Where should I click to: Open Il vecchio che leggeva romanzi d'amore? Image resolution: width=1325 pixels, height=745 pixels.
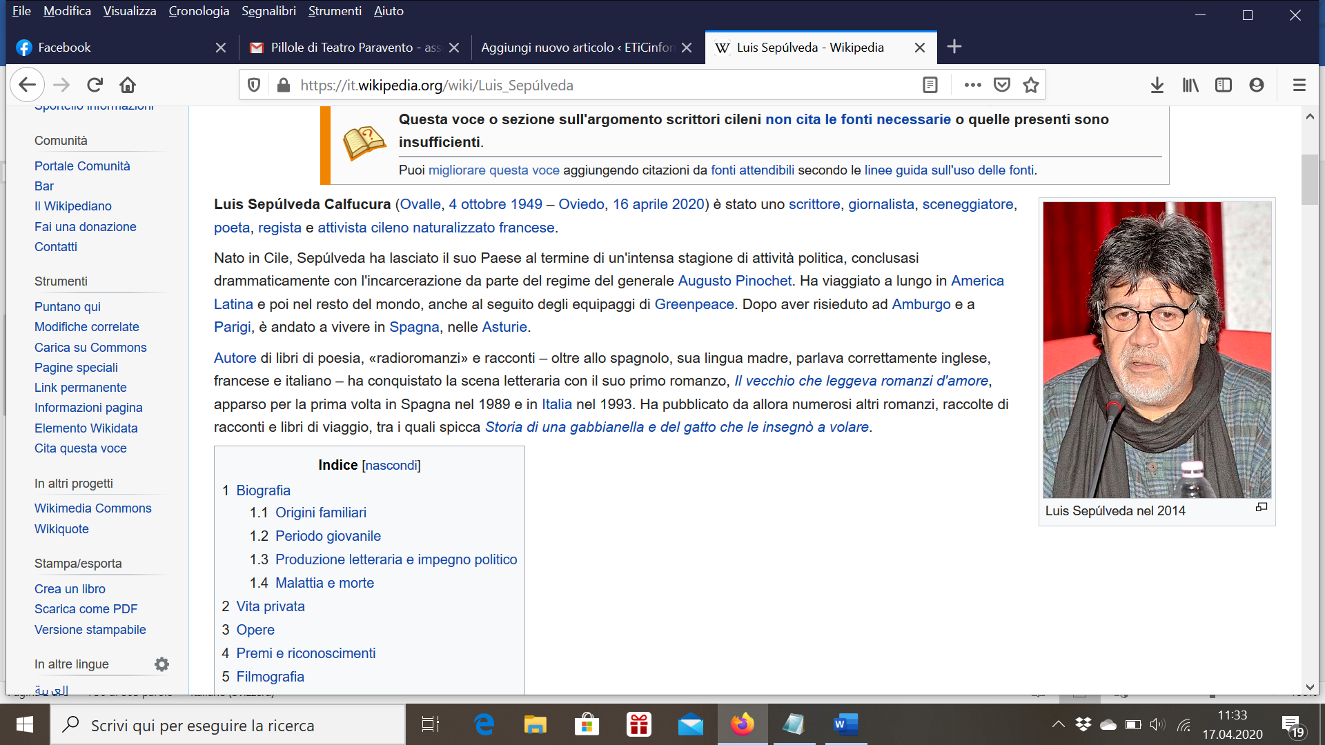[861, 381]
